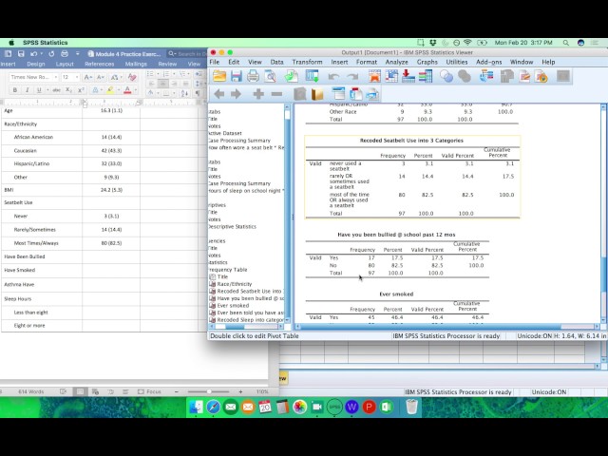Viewport: 608px width, 456px height.
Task: Click the Save icon in SPSS Viewer toolbar
Action: pos(237,76)
